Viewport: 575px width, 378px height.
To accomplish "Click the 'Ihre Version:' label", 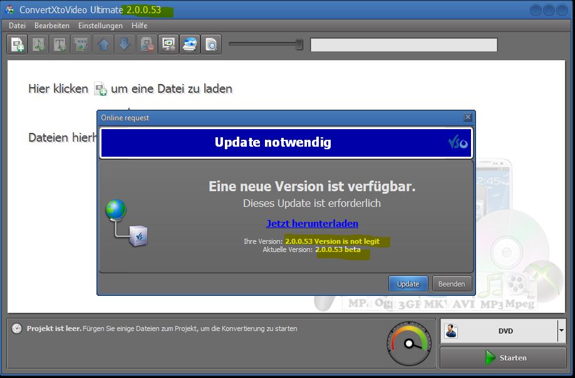I will [x=263, y=241].
